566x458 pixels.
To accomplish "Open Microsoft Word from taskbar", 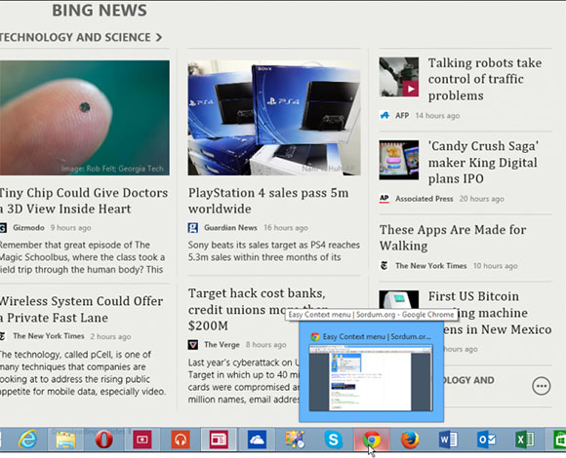I will point(448,439).
